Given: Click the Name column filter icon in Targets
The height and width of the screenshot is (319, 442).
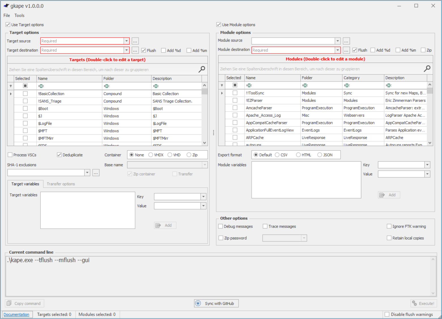Looking at the screenshot, I should tap(41, 86).
